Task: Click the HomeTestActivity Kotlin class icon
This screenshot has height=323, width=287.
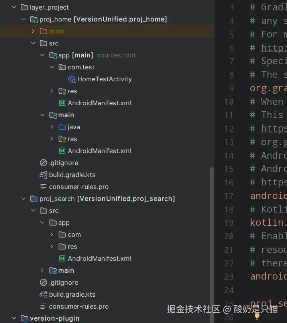Action: (x=72, y=79)
